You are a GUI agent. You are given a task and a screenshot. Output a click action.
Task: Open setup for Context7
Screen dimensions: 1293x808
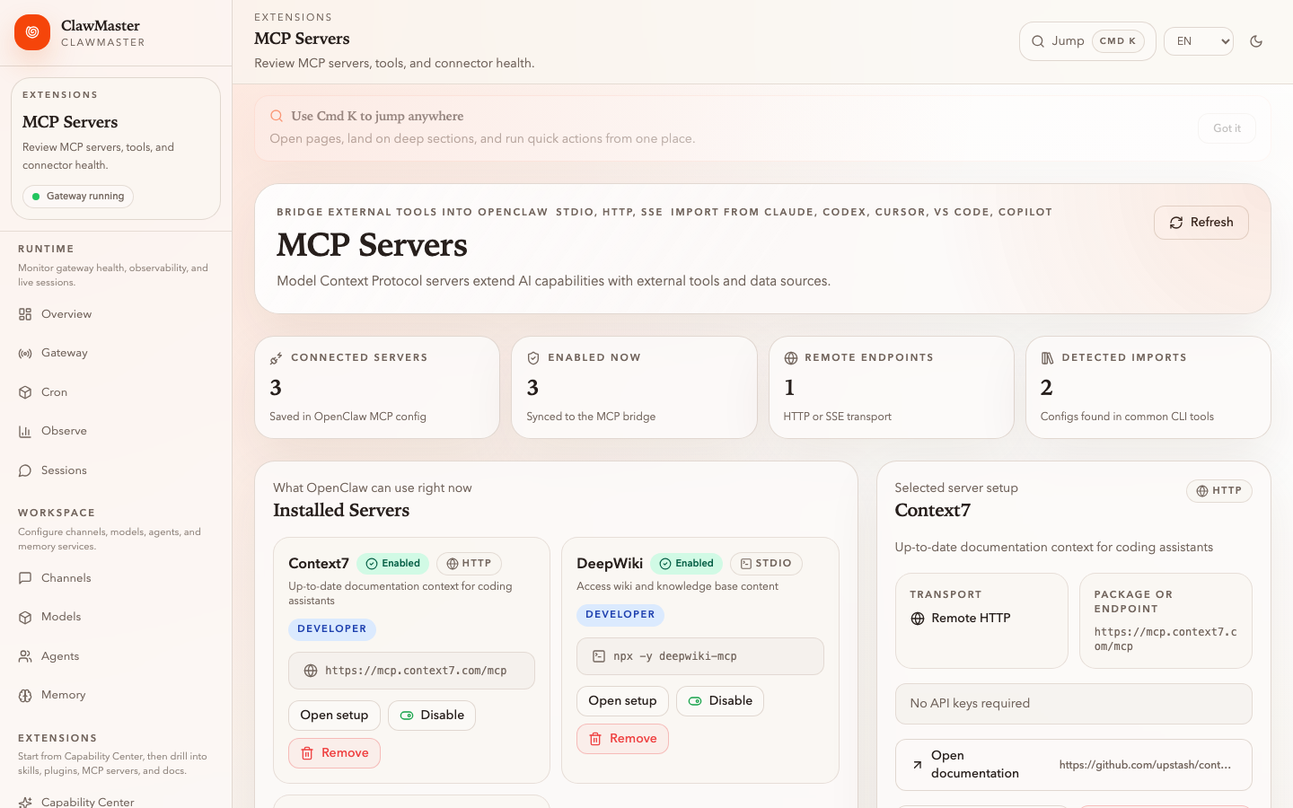coord(334,716)
